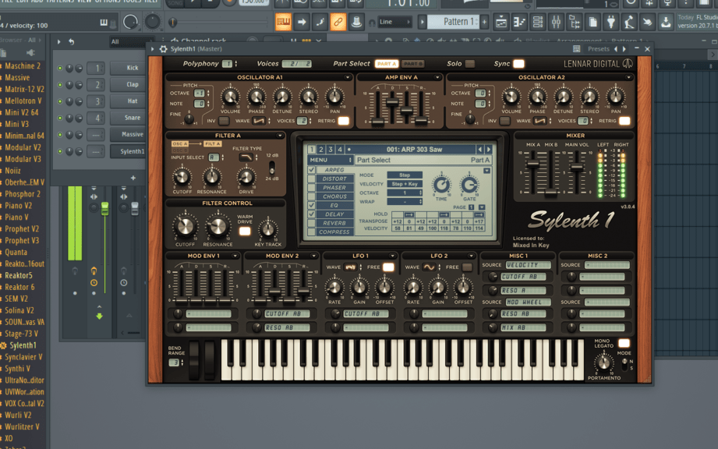Open the CHORUS effect tab

pos(334,196)
